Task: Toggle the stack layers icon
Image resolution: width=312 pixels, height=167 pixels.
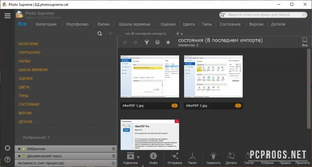Action: coord(158,42)
